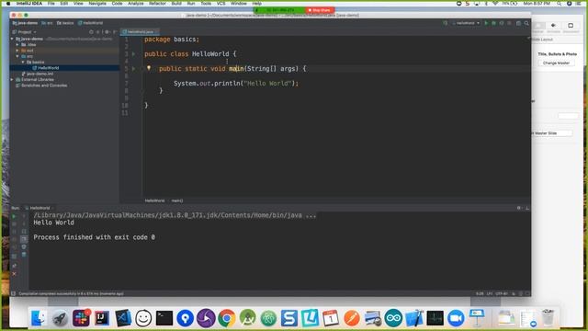Image resolution: width=588 pixels, height=331 pixels.
Task: Click the intention light bulb at main method
Action: coord(149,68)
